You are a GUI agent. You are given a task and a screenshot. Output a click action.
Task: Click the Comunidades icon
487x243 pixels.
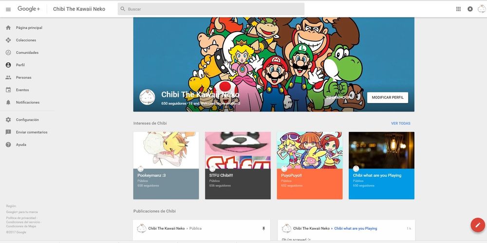coord(8,53)
